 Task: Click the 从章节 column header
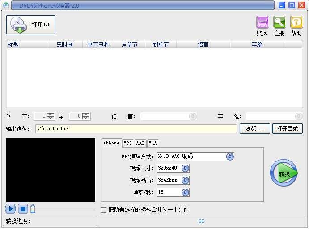(130, 44)
